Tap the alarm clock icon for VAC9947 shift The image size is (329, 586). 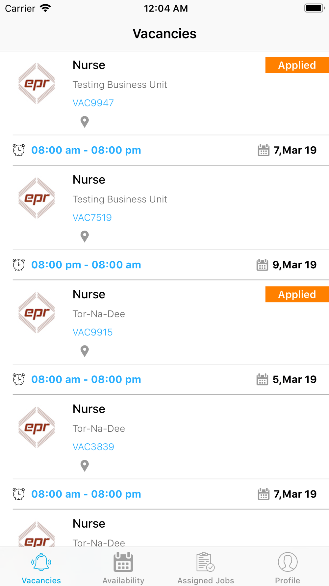19,150
